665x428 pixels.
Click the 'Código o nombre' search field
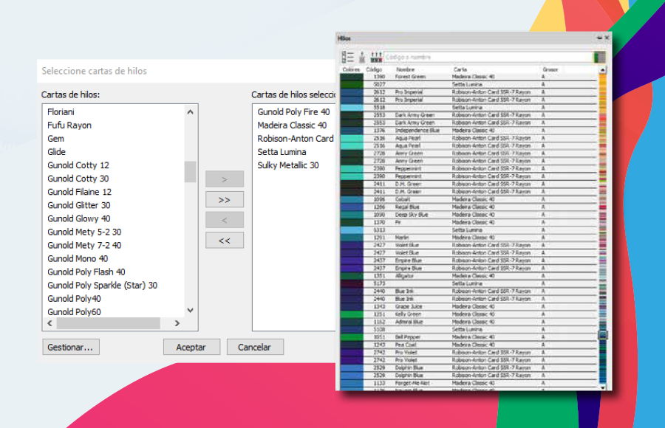(x=488, y=57)
